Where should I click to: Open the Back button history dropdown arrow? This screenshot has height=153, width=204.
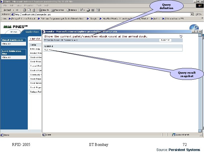pos(13,10)
